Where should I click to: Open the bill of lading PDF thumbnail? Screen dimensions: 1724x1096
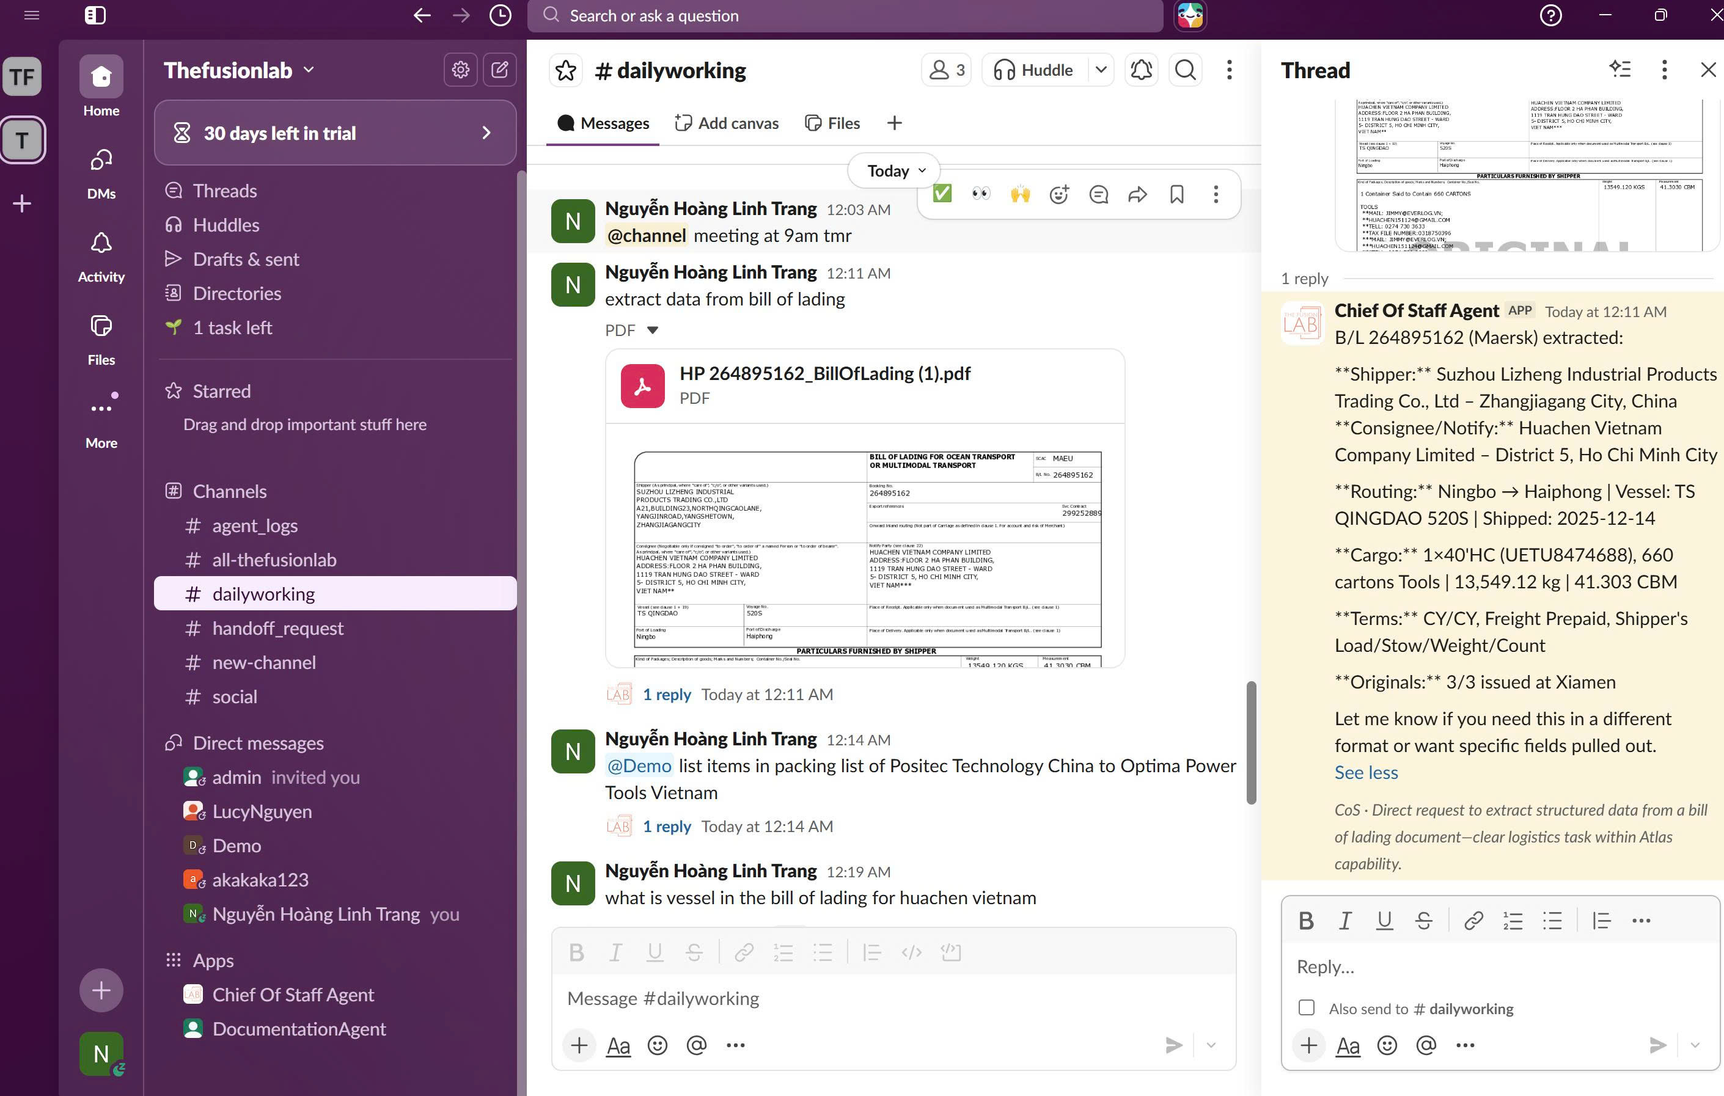coord(865,546)
